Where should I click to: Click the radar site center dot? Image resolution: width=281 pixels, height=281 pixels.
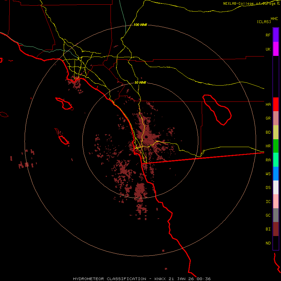(x=146, y=137)
